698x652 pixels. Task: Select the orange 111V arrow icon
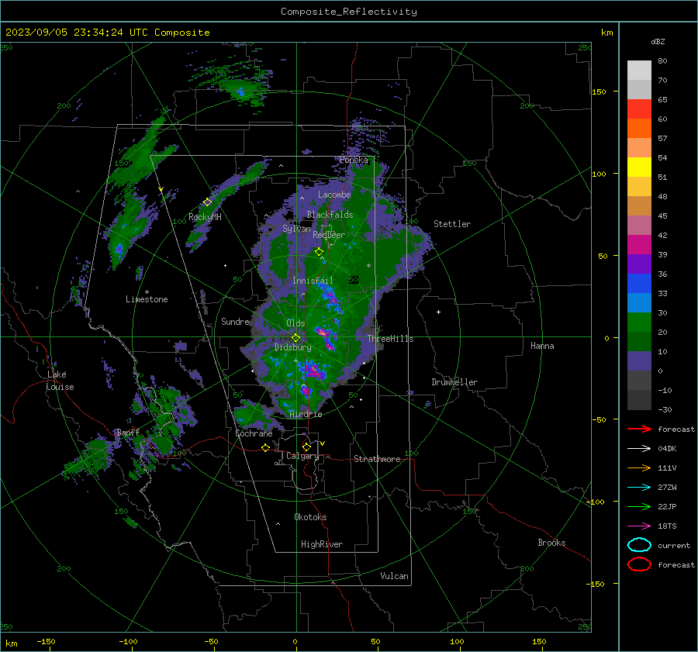(x=639, y=467)
